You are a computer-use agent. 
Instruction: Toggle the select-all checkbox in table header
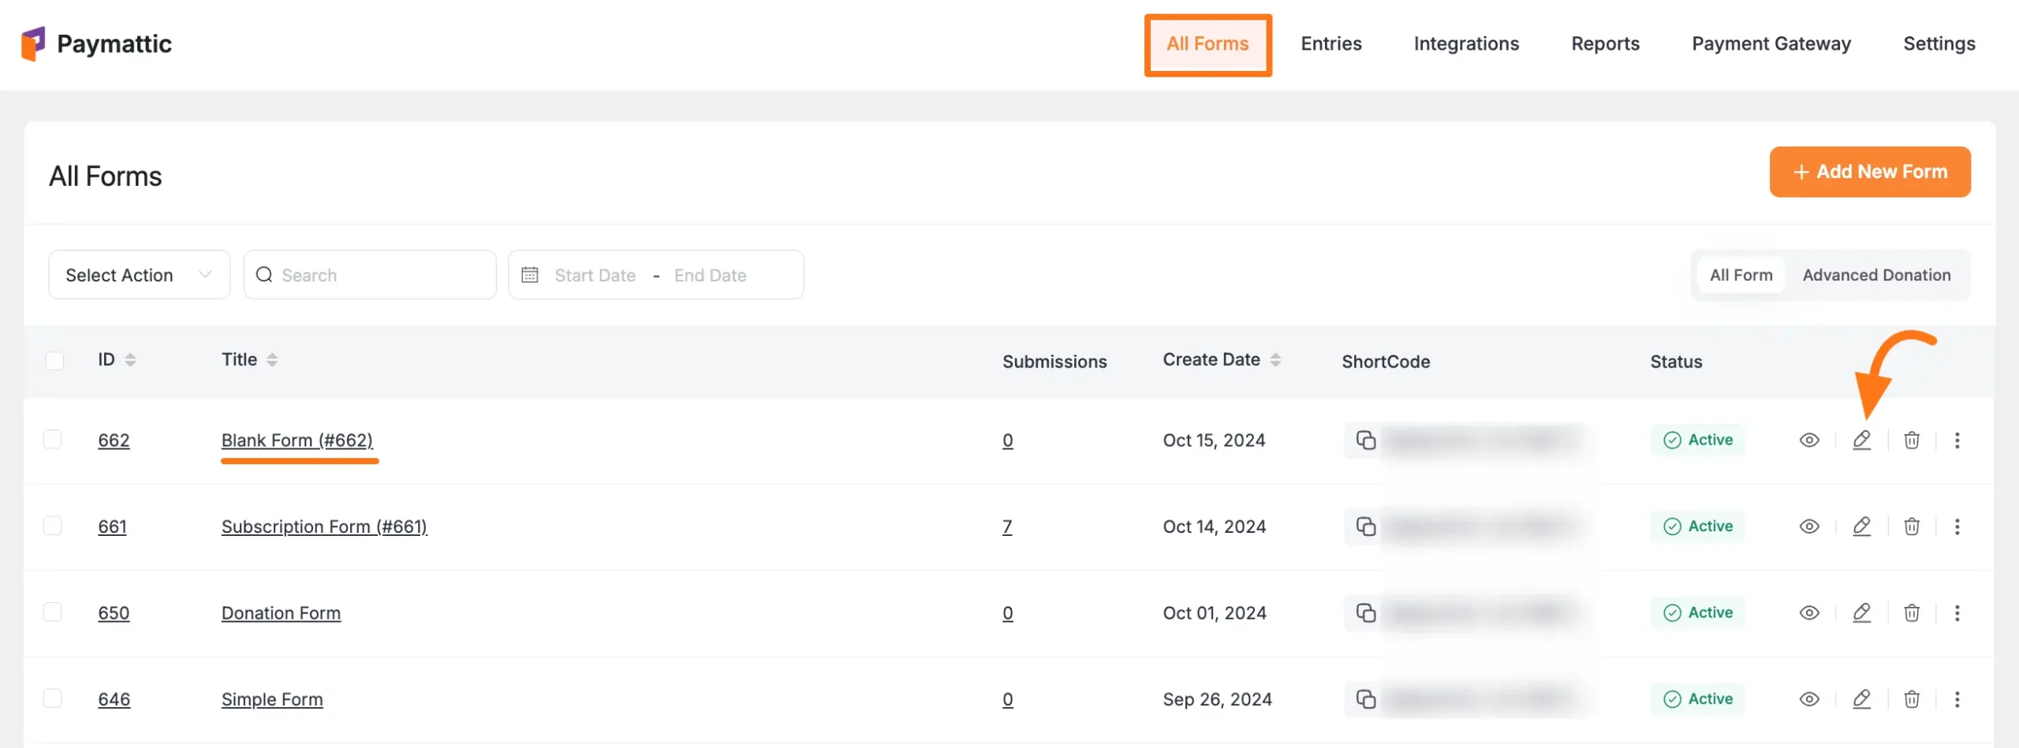pyautogui.click(x=54, y=360)
